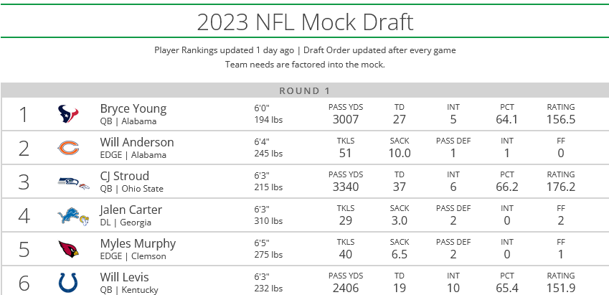This screenshot has height=295, width=609.
Task: Click the Detroit Lions logo
Action: coord(67,215)
